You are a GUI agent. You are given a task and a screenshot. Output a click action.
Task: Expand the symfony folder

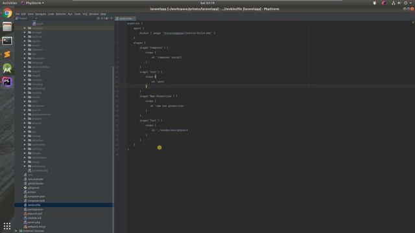point(25,149)
